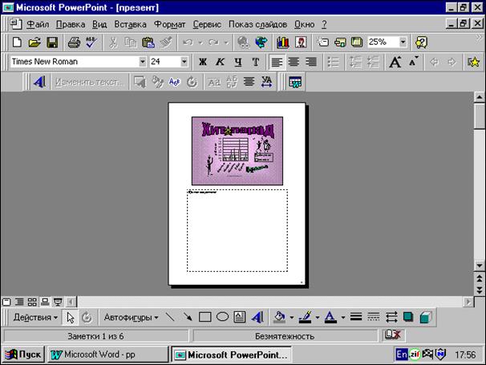Open the help question mark tool
Image resolution: width=486 pixels, height=365 pixels.
pos(422,42)
